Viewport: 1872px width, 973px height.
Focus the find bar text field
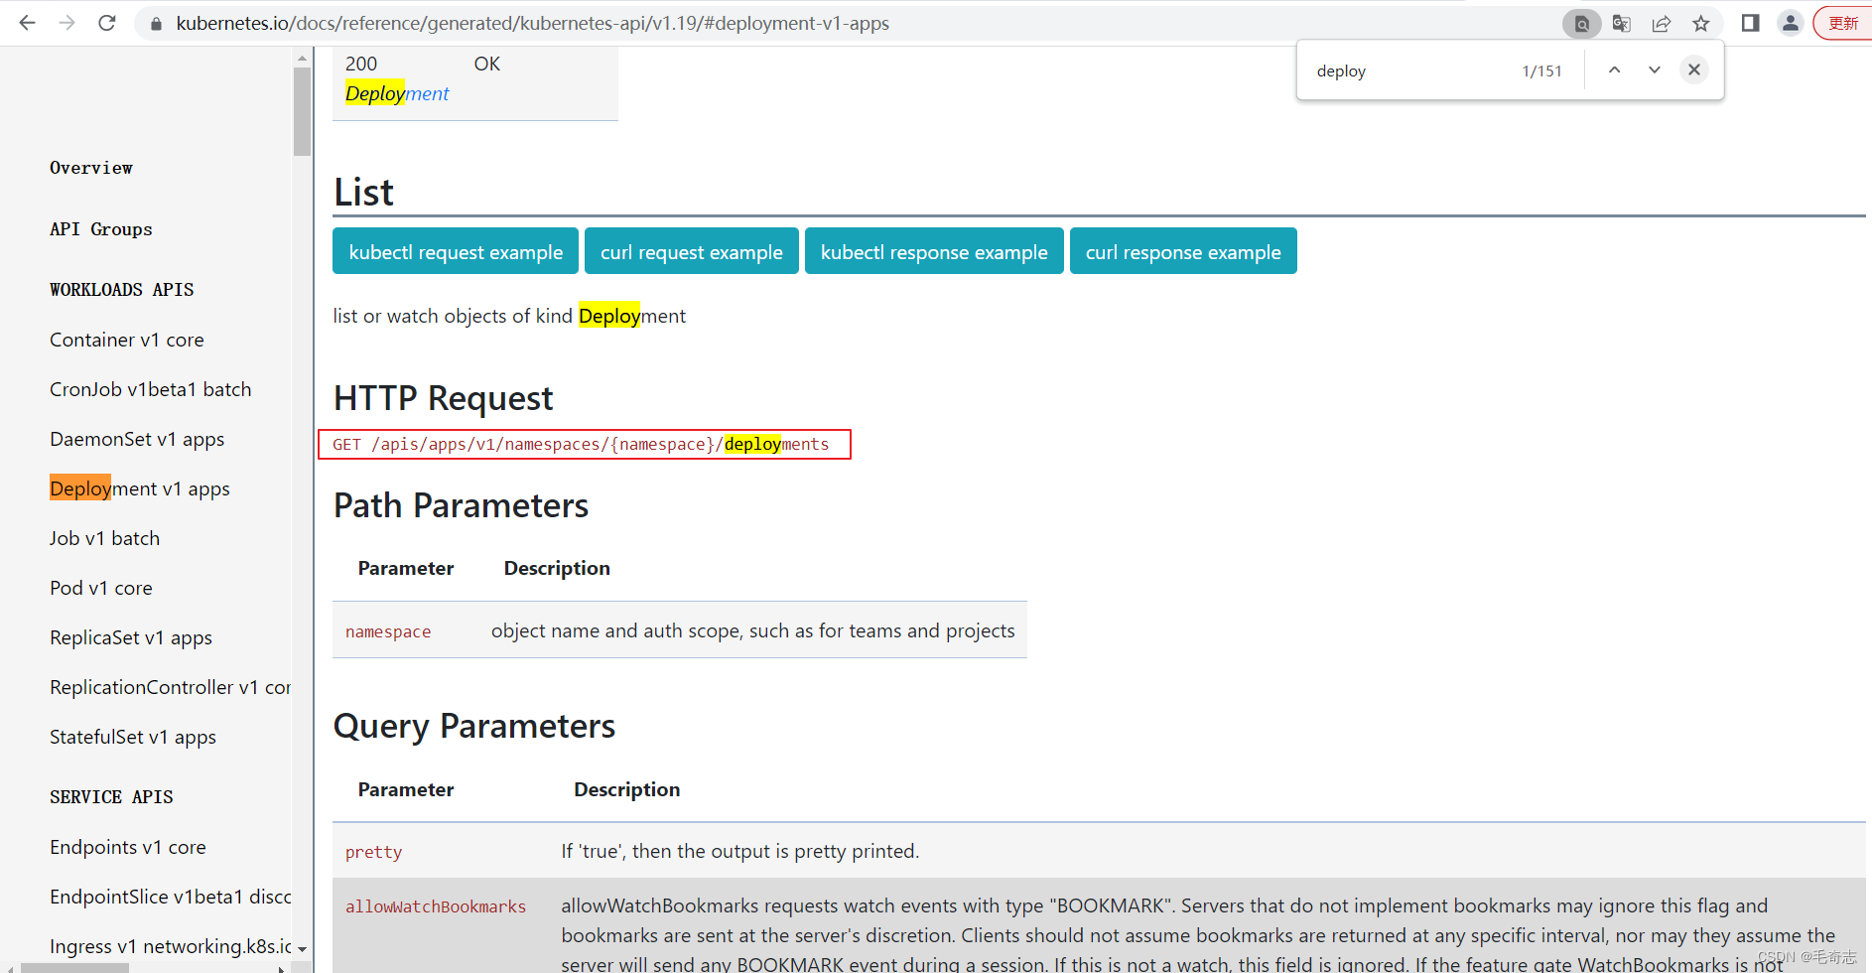(1409, 70)
